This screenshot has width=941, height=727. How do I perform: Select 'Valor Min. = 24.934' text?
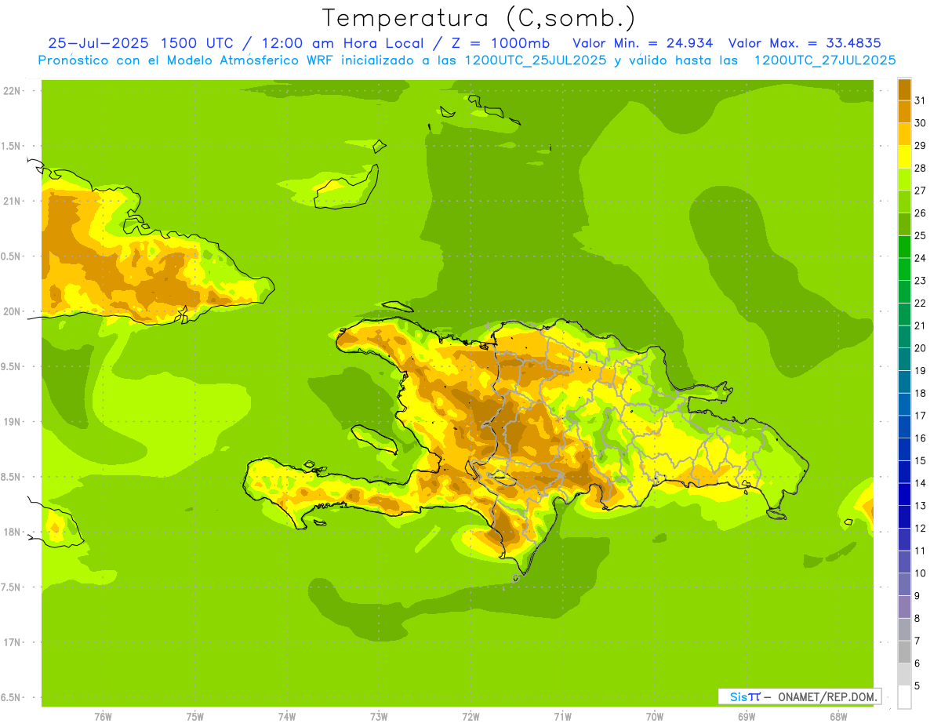click(x=643, y=43)
